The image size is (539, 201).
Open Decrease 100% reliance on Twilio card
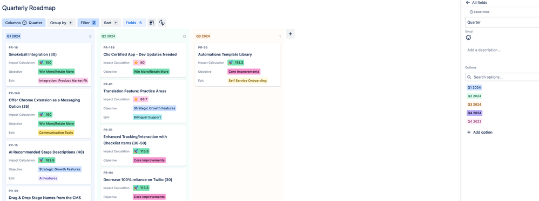coord(143,184)
